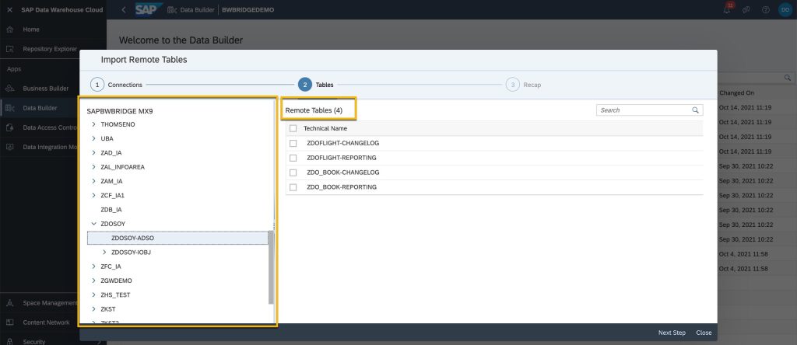This screenshot has height=345, width=797.
Task: Click the tree panel vertical scrollbar
Action: click(x=272, y=267)
